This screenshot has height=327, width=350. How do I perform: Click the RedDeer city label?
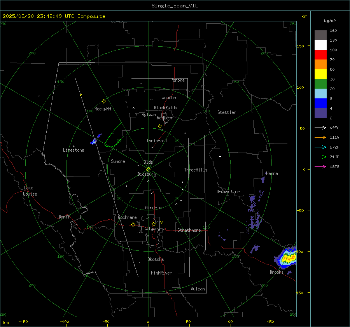coord(165,118)
